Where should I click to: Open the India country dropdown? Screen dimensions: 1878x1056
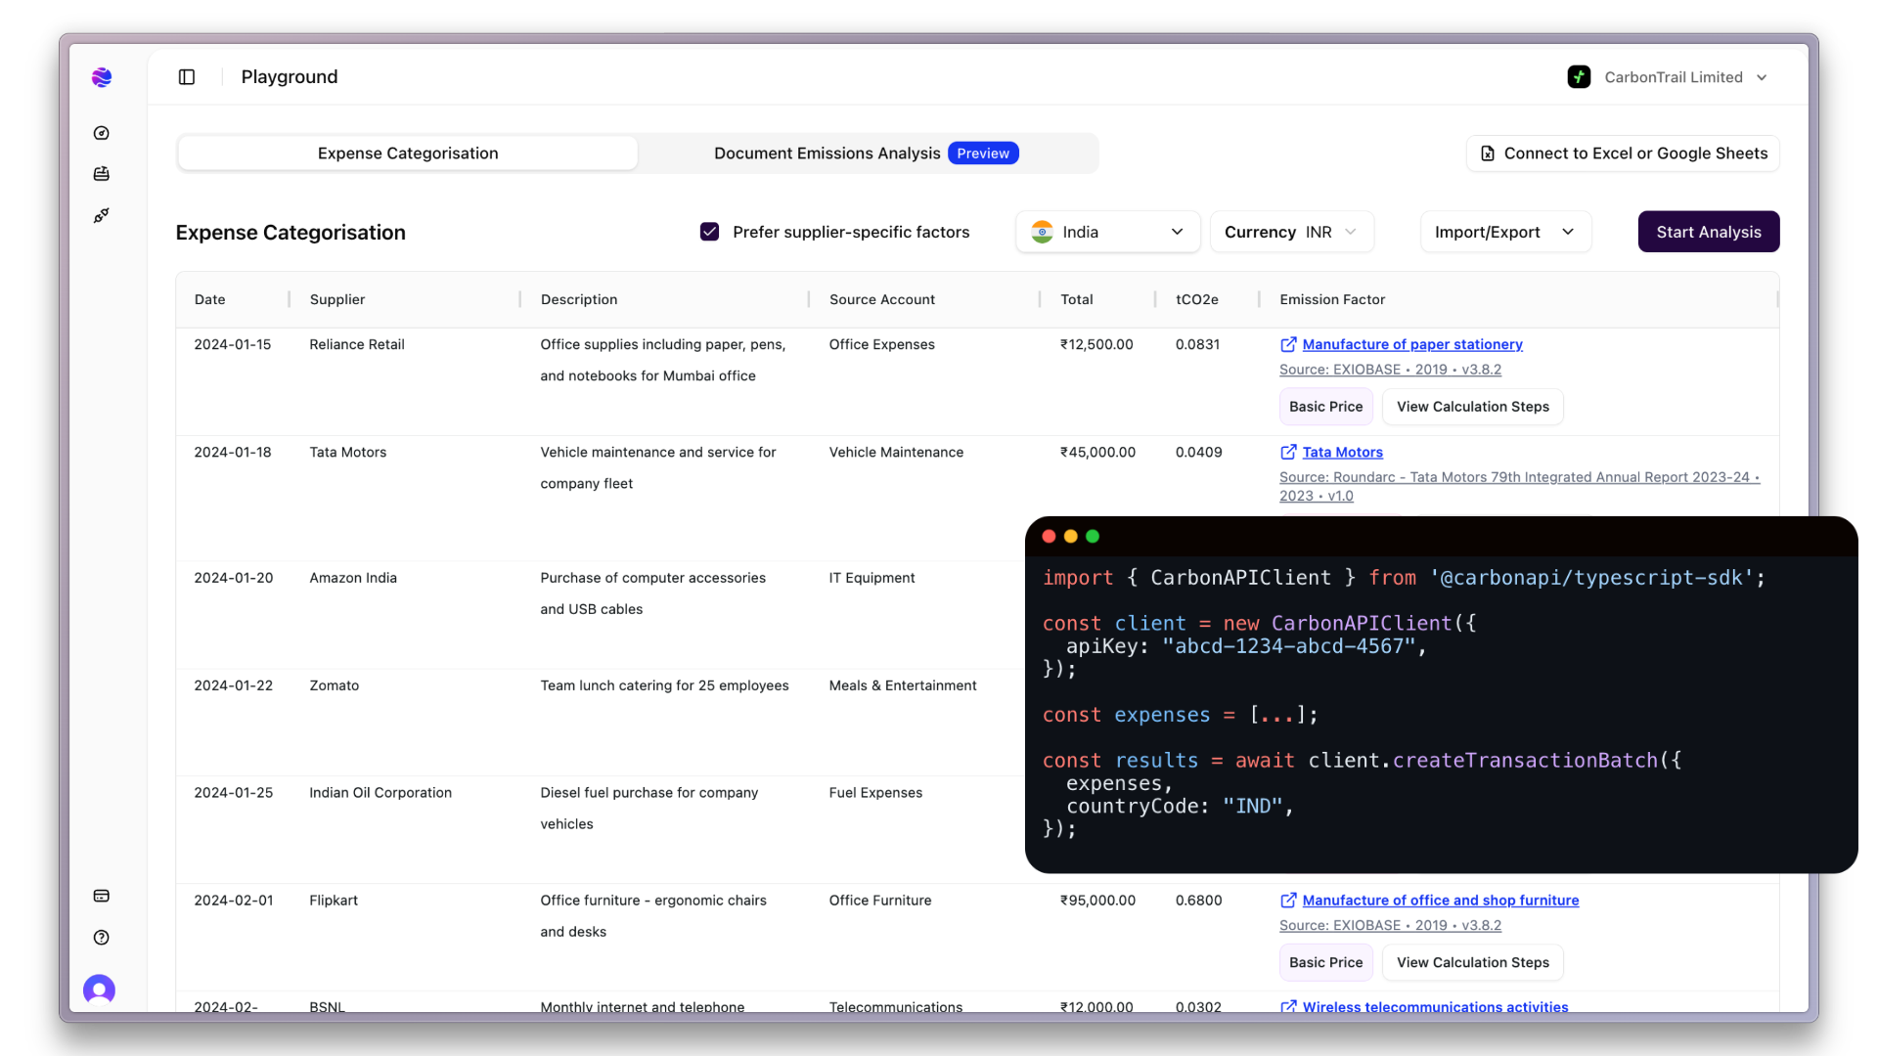[1107, 232]
